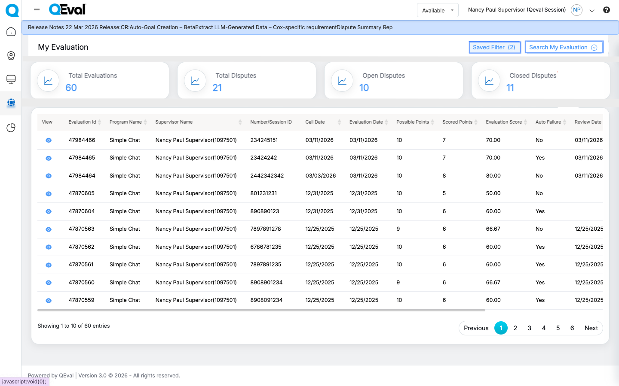Select the monitor icon in sidebar

click(11, 79)
